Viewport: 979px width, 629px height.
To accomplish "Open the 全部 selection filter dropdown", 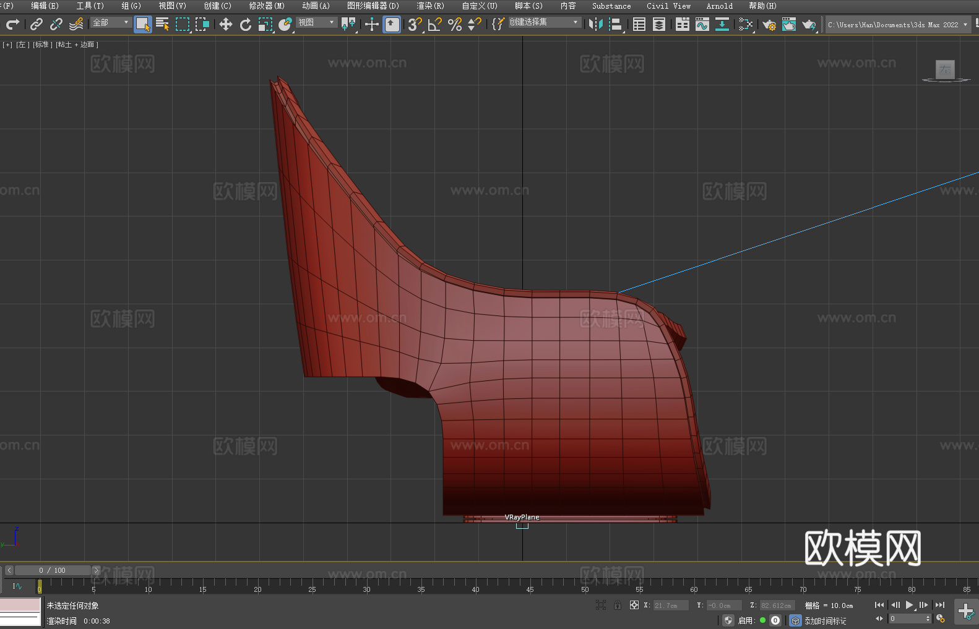I will [111, 22].
